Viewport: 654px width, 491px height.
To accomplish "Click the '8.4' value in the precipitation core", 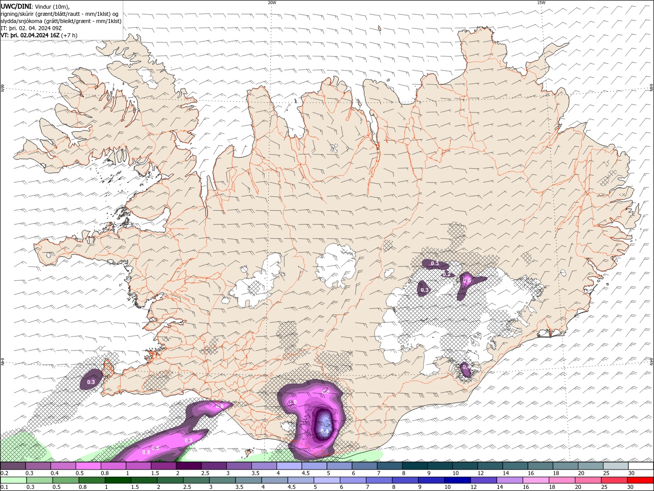I will 324,432.
